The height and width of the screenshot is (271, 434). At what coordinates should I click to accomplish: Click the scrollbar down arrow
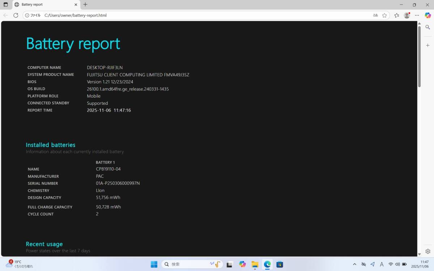(x=420, y=254)
